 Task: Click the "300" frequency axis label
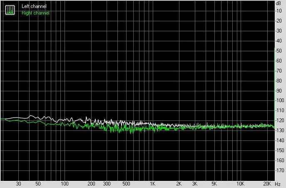click(107, 184)
